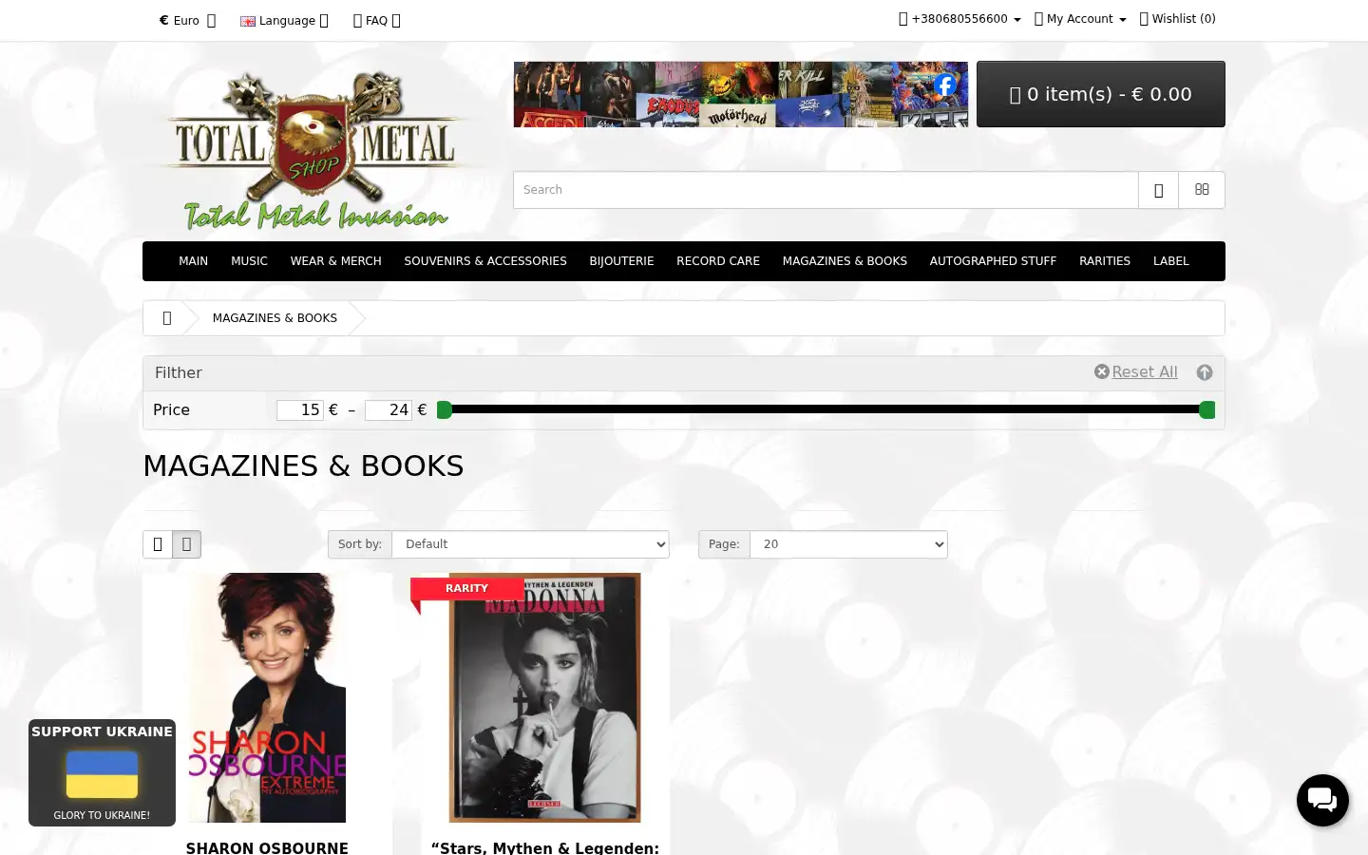Open the LABEL menu item

click(1170, 261)
